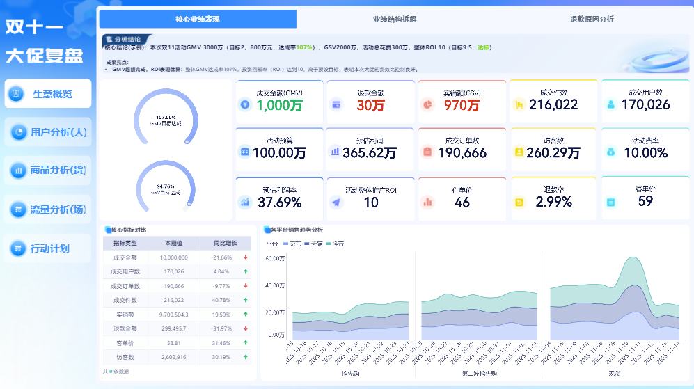The height and width of the screenshot is (389, 694).
Task: Click the 活动整体推广ROI paper-plane icon
Action: 336,203
